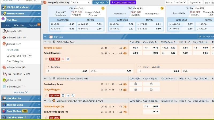Switch to the Sớm tab

[6, 25]
